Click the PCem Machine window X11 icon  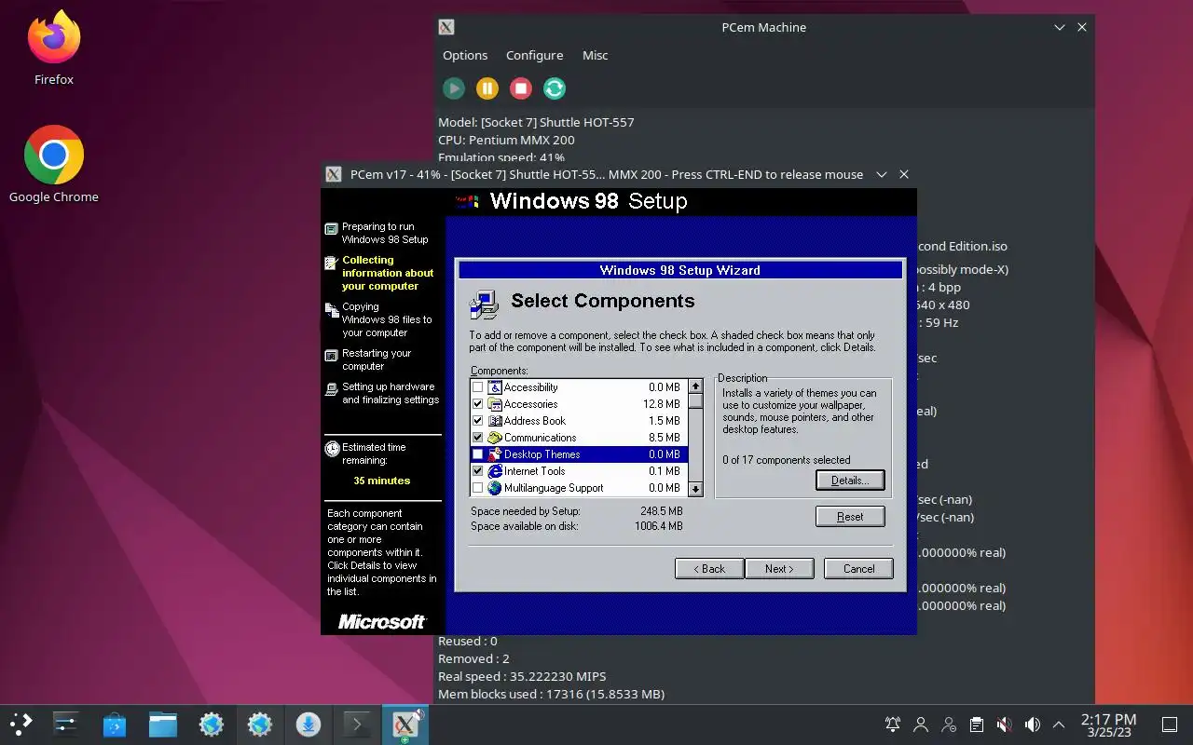pos(447,27)
